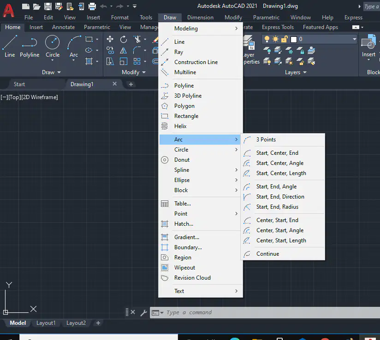Switch to the Express Tools ribbon tab
Screen dimensions: 380x340
click(x=278, y=27)
